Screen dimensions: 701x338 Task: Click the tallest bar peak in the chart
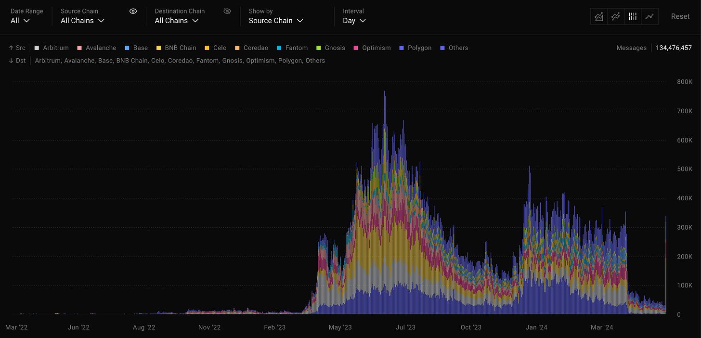click(384, 92)
